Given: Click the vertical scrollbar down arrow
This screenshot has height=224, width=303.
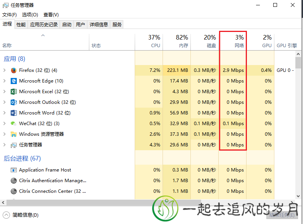Looking at the screenshot, I should tap(298, 196).
